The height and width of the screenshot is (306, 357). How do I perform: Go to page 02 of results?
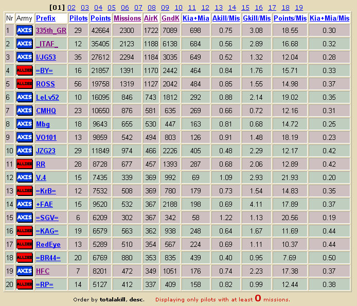(x=72, y=8)
